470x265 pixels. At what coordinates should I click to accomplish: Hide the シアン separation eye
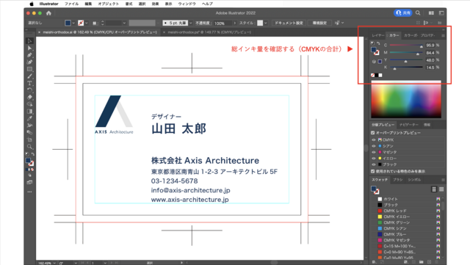click(x=374, y=146)
